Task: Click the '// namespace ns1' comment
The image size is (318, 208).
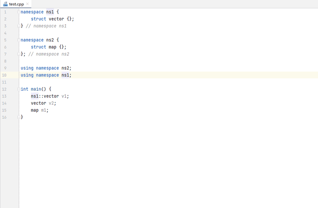Action: (46, 26)
